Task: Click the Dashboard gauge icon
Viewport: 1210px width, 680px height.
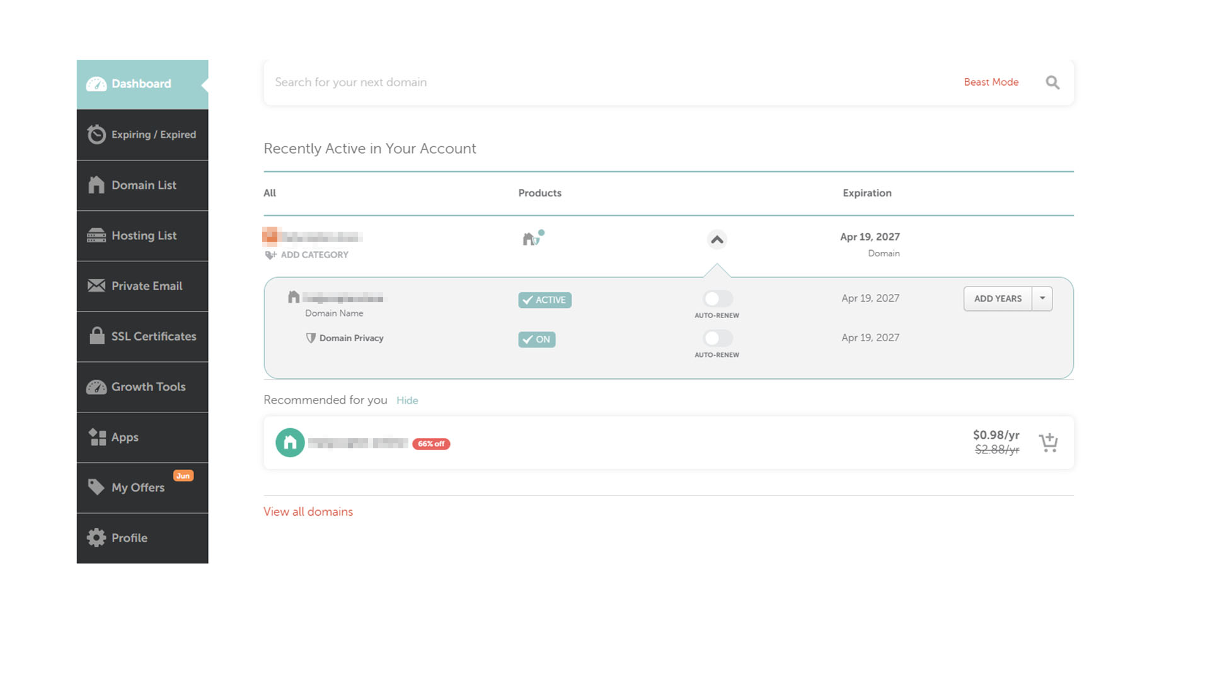Action: coord(96,84)
